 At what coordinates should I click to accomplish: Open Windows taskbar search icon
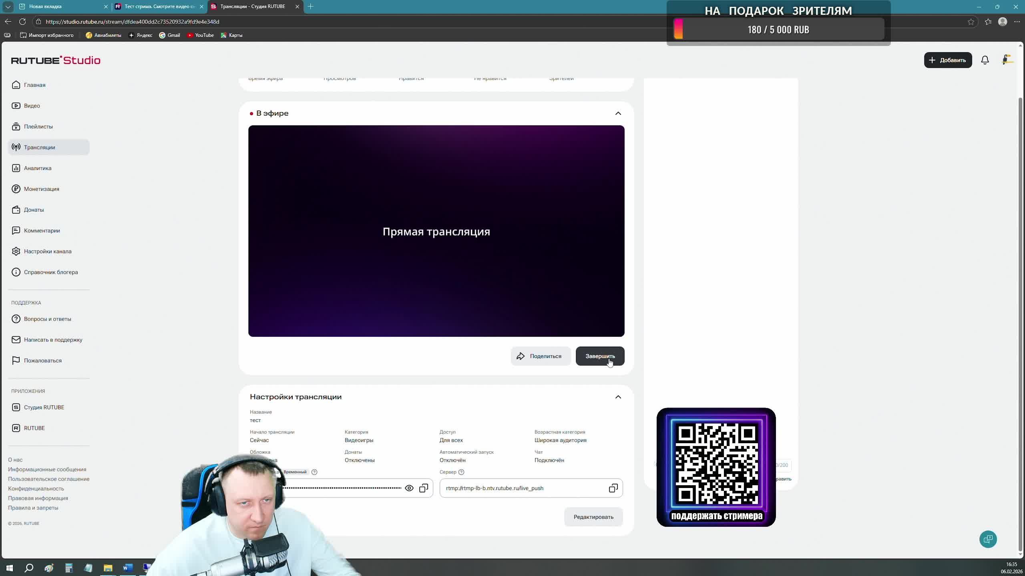coord(29,568)
